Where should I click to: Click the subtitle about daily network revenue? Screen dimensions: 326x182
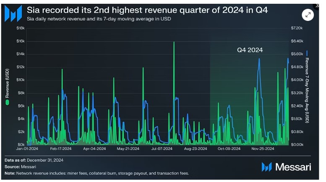[99, 19]
